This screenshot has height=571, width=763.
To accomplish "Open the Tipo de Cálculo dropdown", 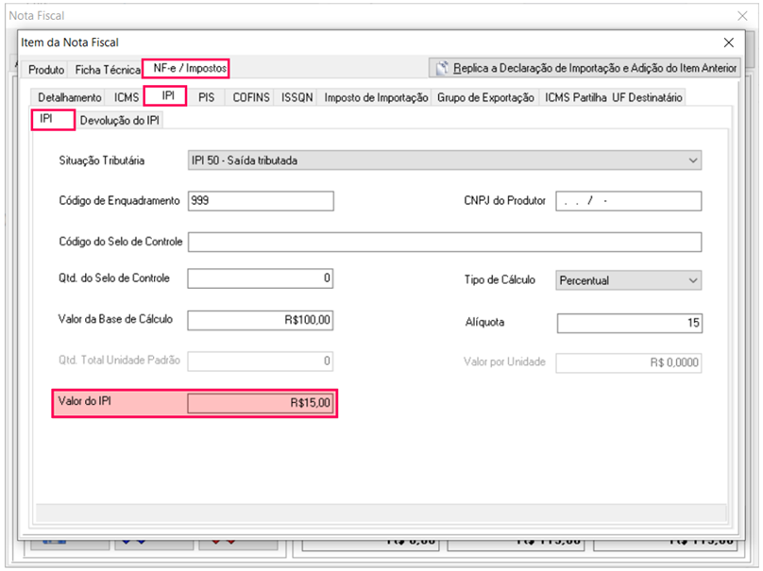I will (x=628, y=280).
